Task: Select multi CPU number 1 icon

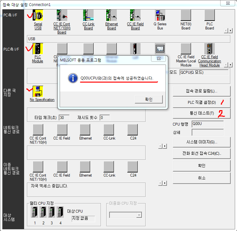Action: coord(34,212)
